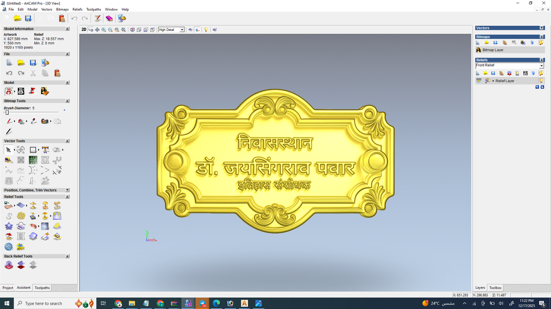Click the Flood Fill paint bucket tool
551x309 pixels.
pyautogui.click(x=21, y=121)
